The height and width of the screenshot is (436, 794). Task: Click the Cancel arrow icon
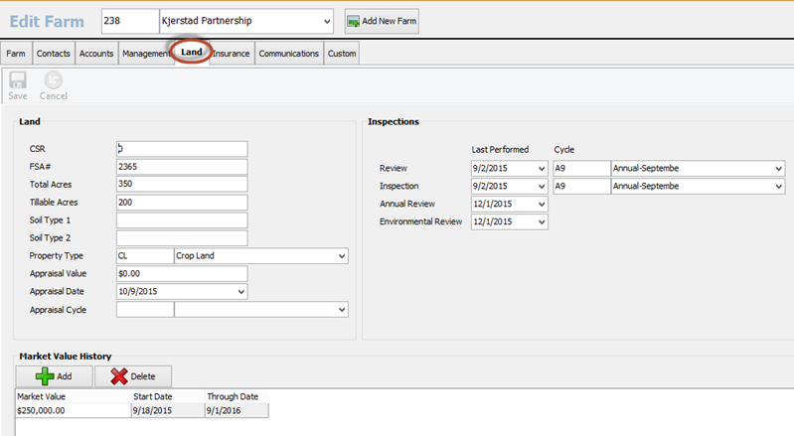coord(53,81)
